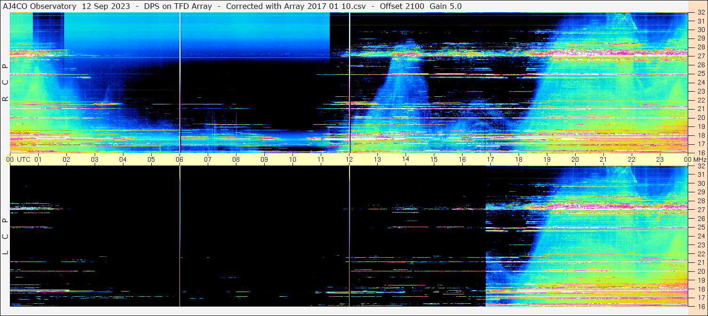Viewport: 708px width, 316px height.
Task: Click the AJ4CO Observatory title text
Action: click(40, 6)
